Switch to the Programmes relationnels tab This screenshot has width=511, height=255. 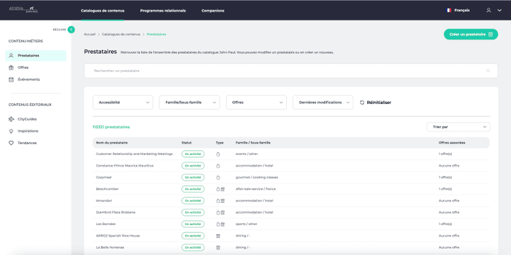click(x=163, y=11)
